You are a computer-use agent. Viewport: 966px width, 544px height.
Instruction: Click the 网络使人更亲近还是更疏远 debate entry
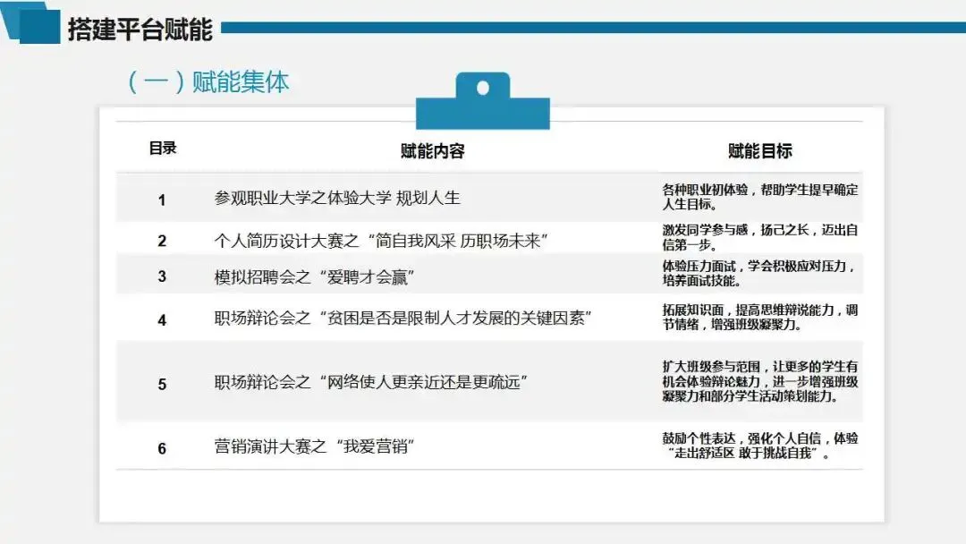tap(370, 382)
